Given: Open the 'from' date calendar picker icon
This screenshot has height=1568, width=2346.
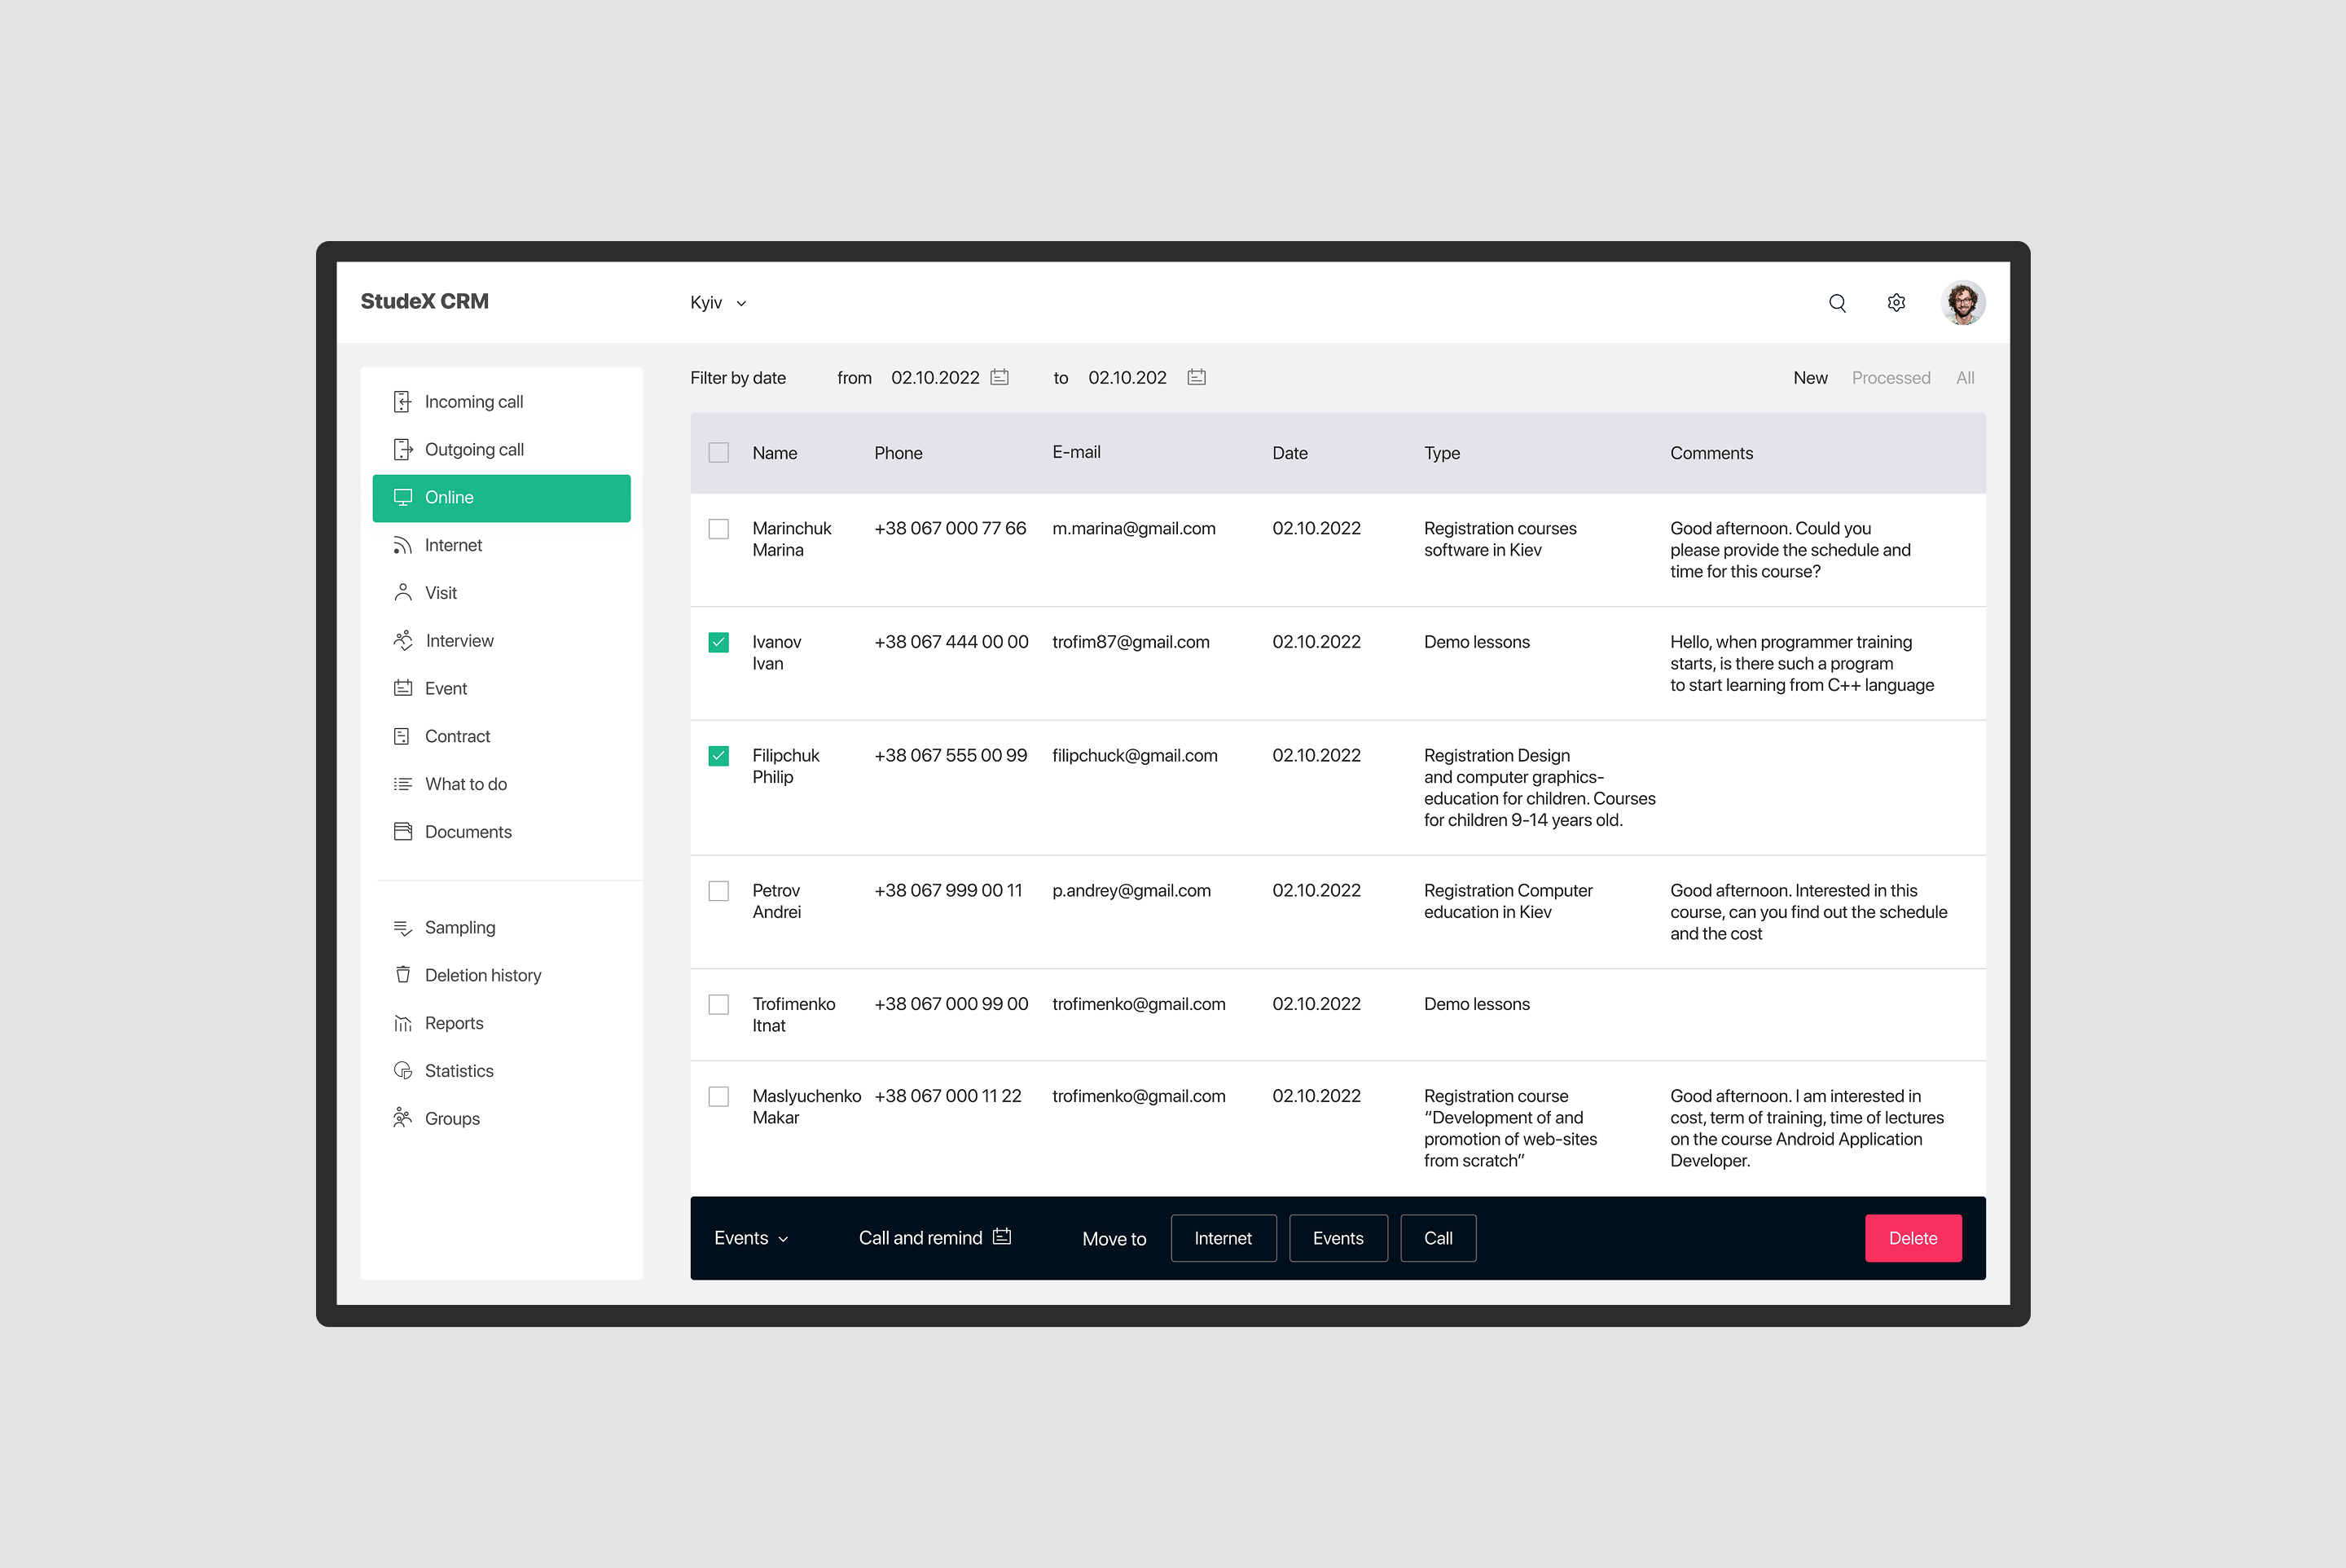Looking at the screenshot, I should pyautogui.click(x=1000, y=377).
